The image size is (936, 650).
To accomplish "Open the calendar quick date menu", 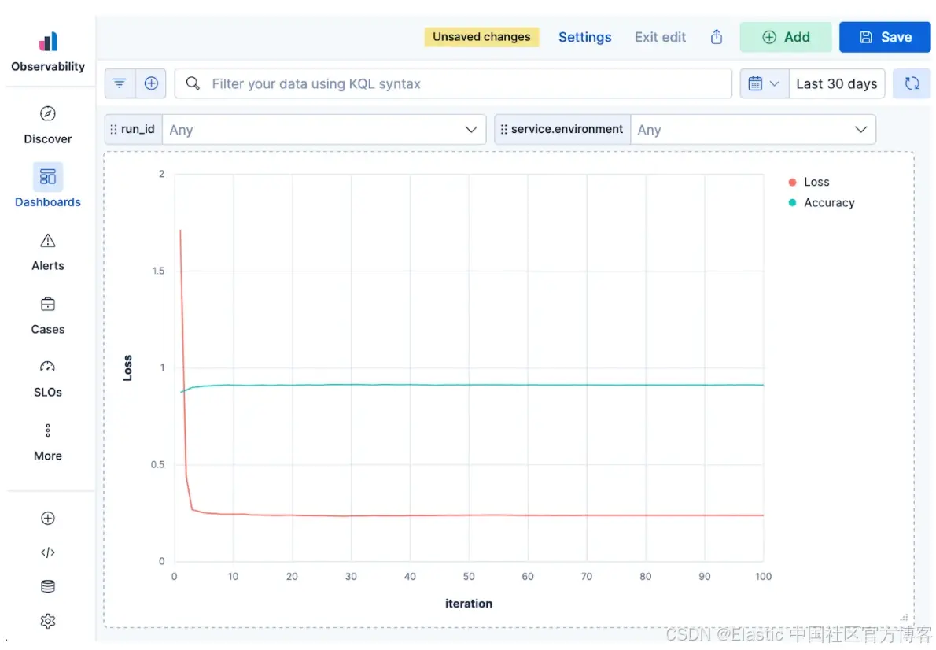I will click(x=764, y=83).
